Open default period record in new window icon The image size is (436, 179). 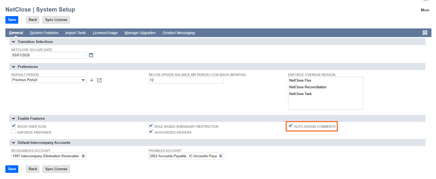click(x=99, y=80)
